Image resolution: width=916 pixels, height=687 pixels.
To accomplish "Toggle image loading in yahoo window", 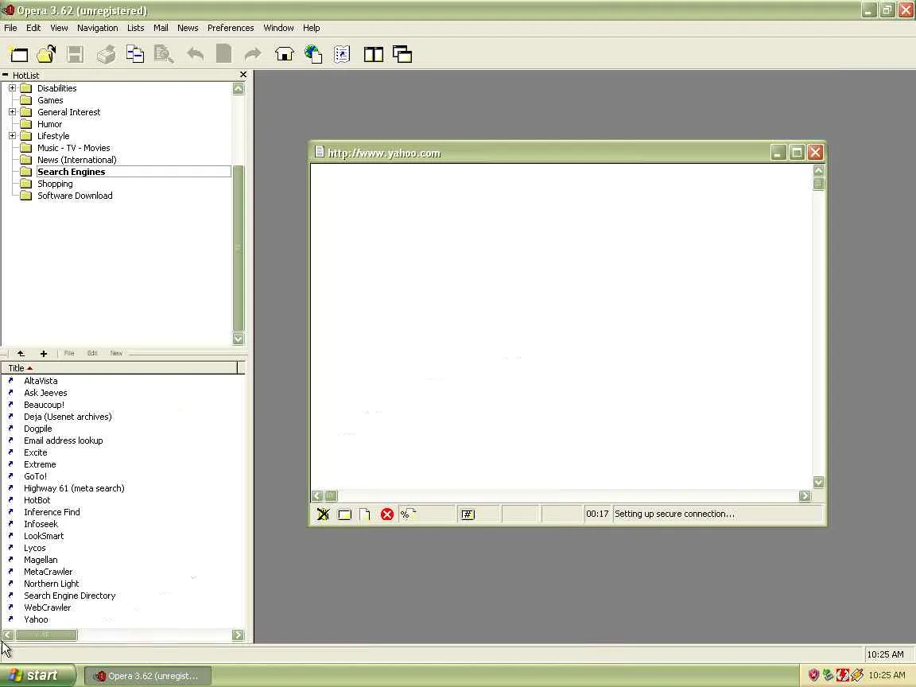I will pyautogui.click(x=323, y=514).
